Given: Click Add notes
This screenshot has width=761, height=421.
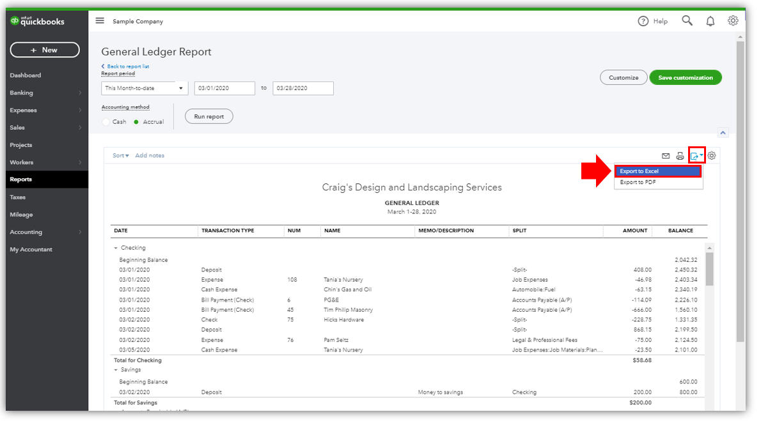Looking at the screenshot, I should [150, 156].
